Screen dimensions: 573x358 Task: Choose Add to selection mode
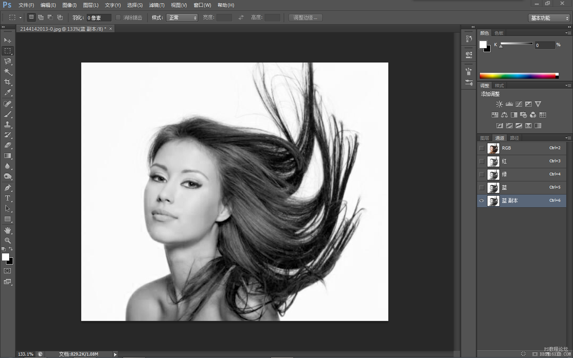coord(41,17)
